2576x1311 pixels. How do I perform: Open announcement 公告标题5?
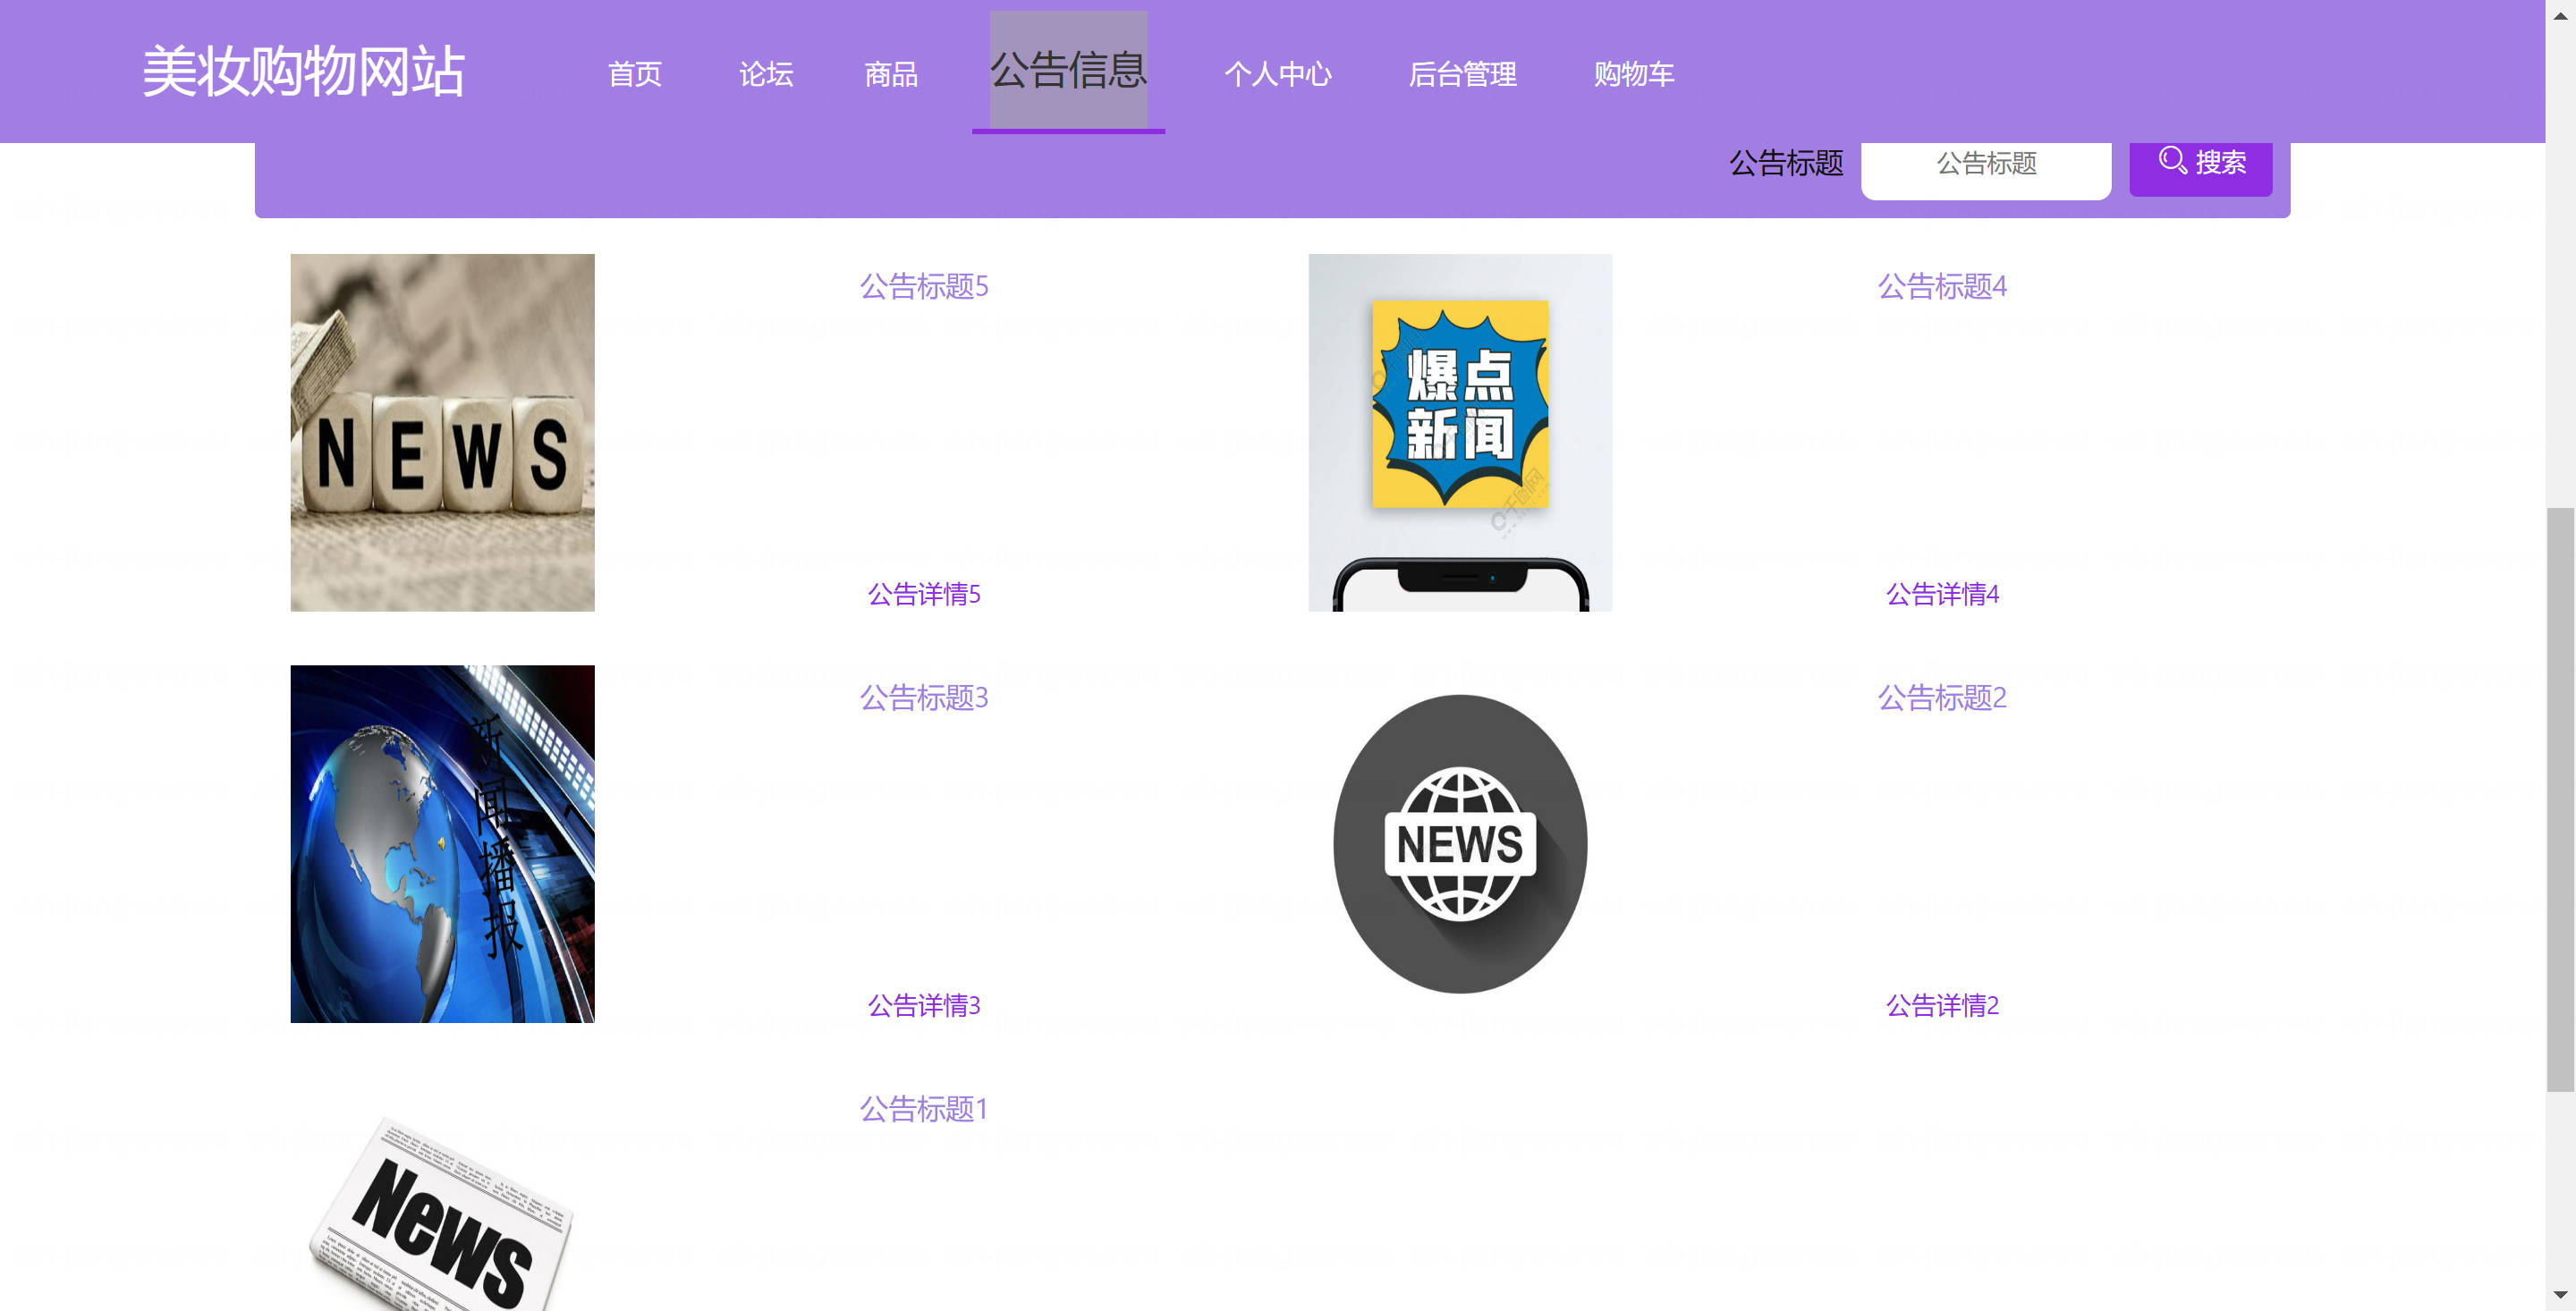pos(924,286)
